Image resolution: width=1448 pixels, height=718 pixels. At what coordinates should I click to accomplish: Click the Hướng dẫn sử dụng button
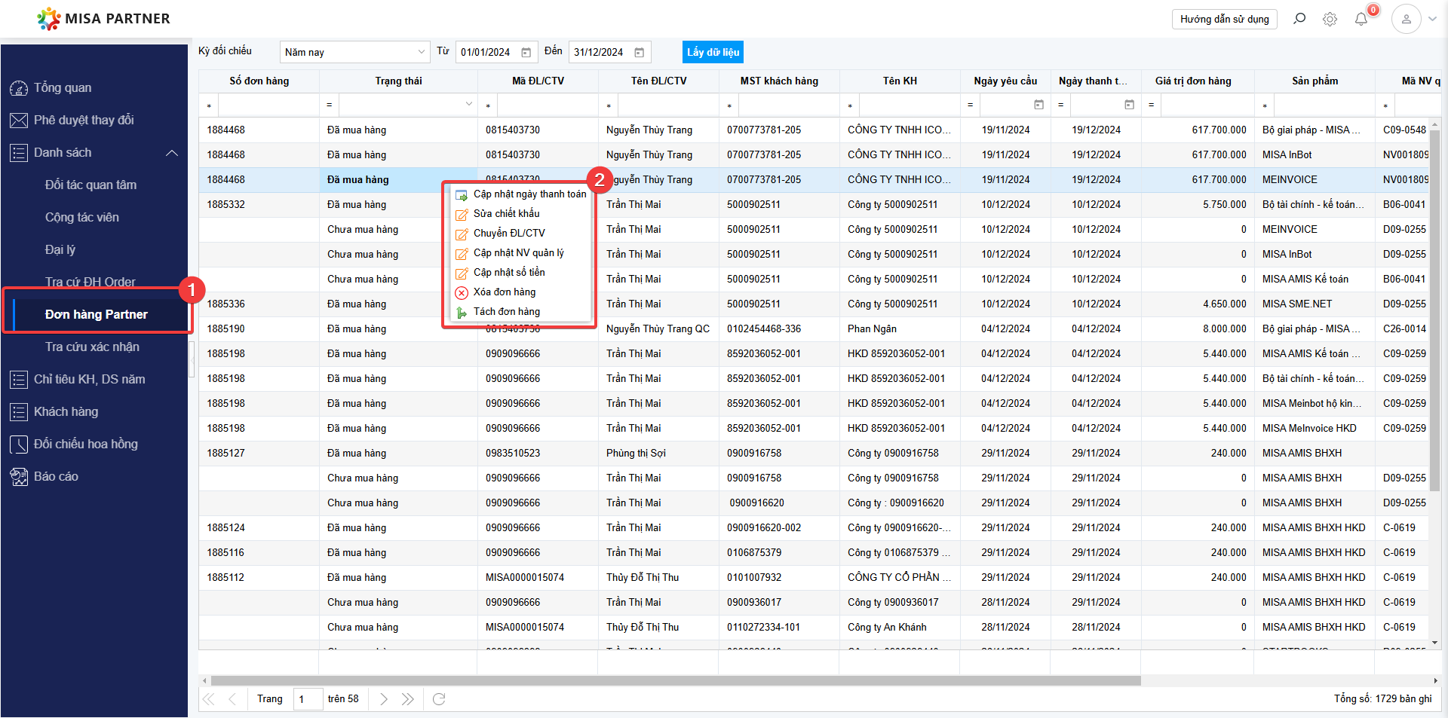tap(1224, 19)
